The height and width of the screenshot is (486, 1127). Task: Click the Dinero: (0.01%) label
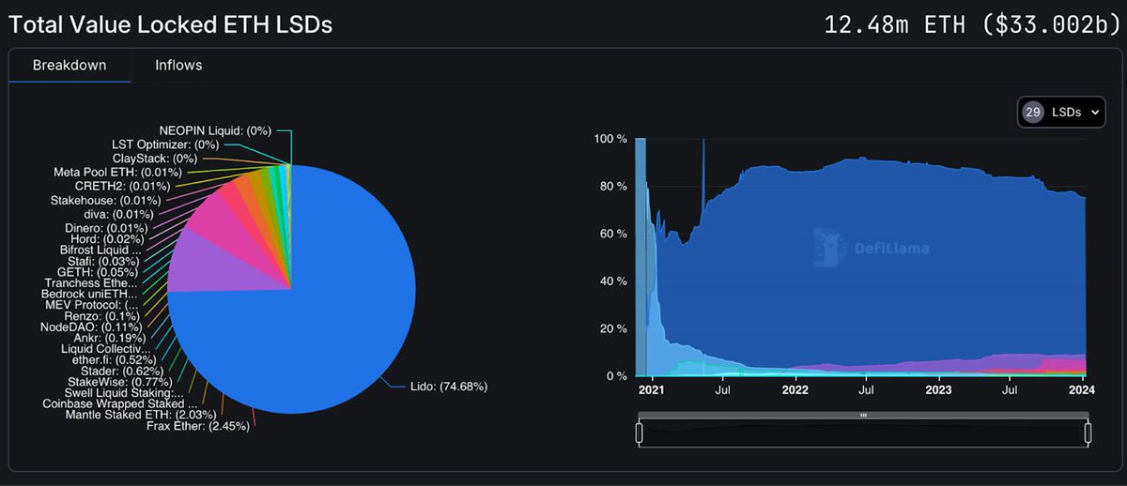[x=107, y=228]
